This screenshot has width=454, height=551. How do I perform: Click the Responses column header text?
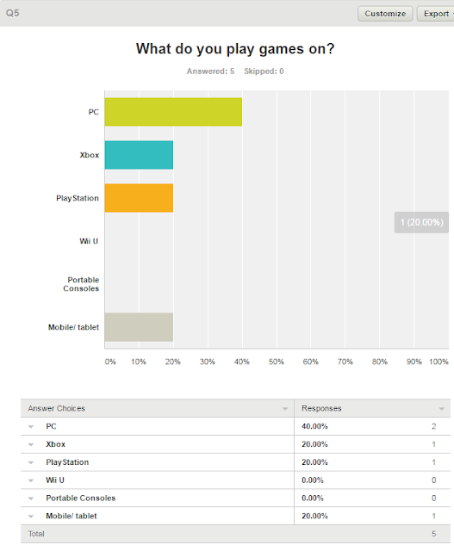tap(321, 408)
